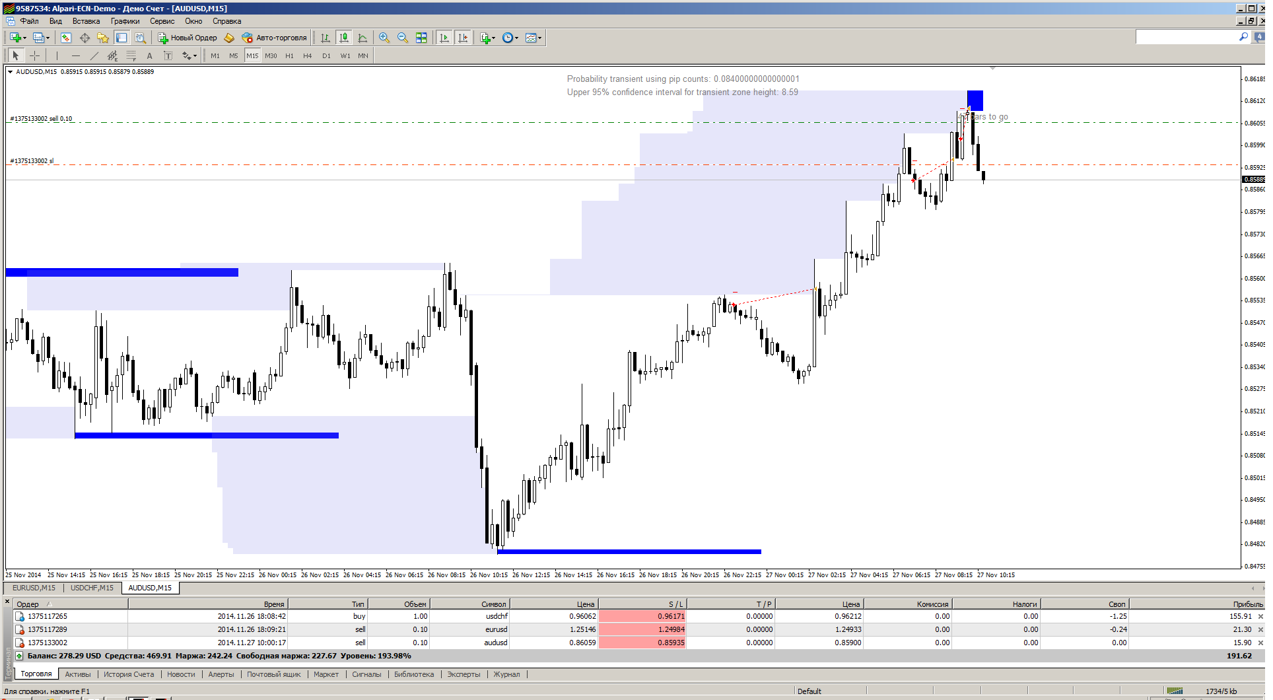Launch MetaEditor from the toolbar
Image resolution: width=1273 pixels, height=700 pixels.
(x=229, y=38)
